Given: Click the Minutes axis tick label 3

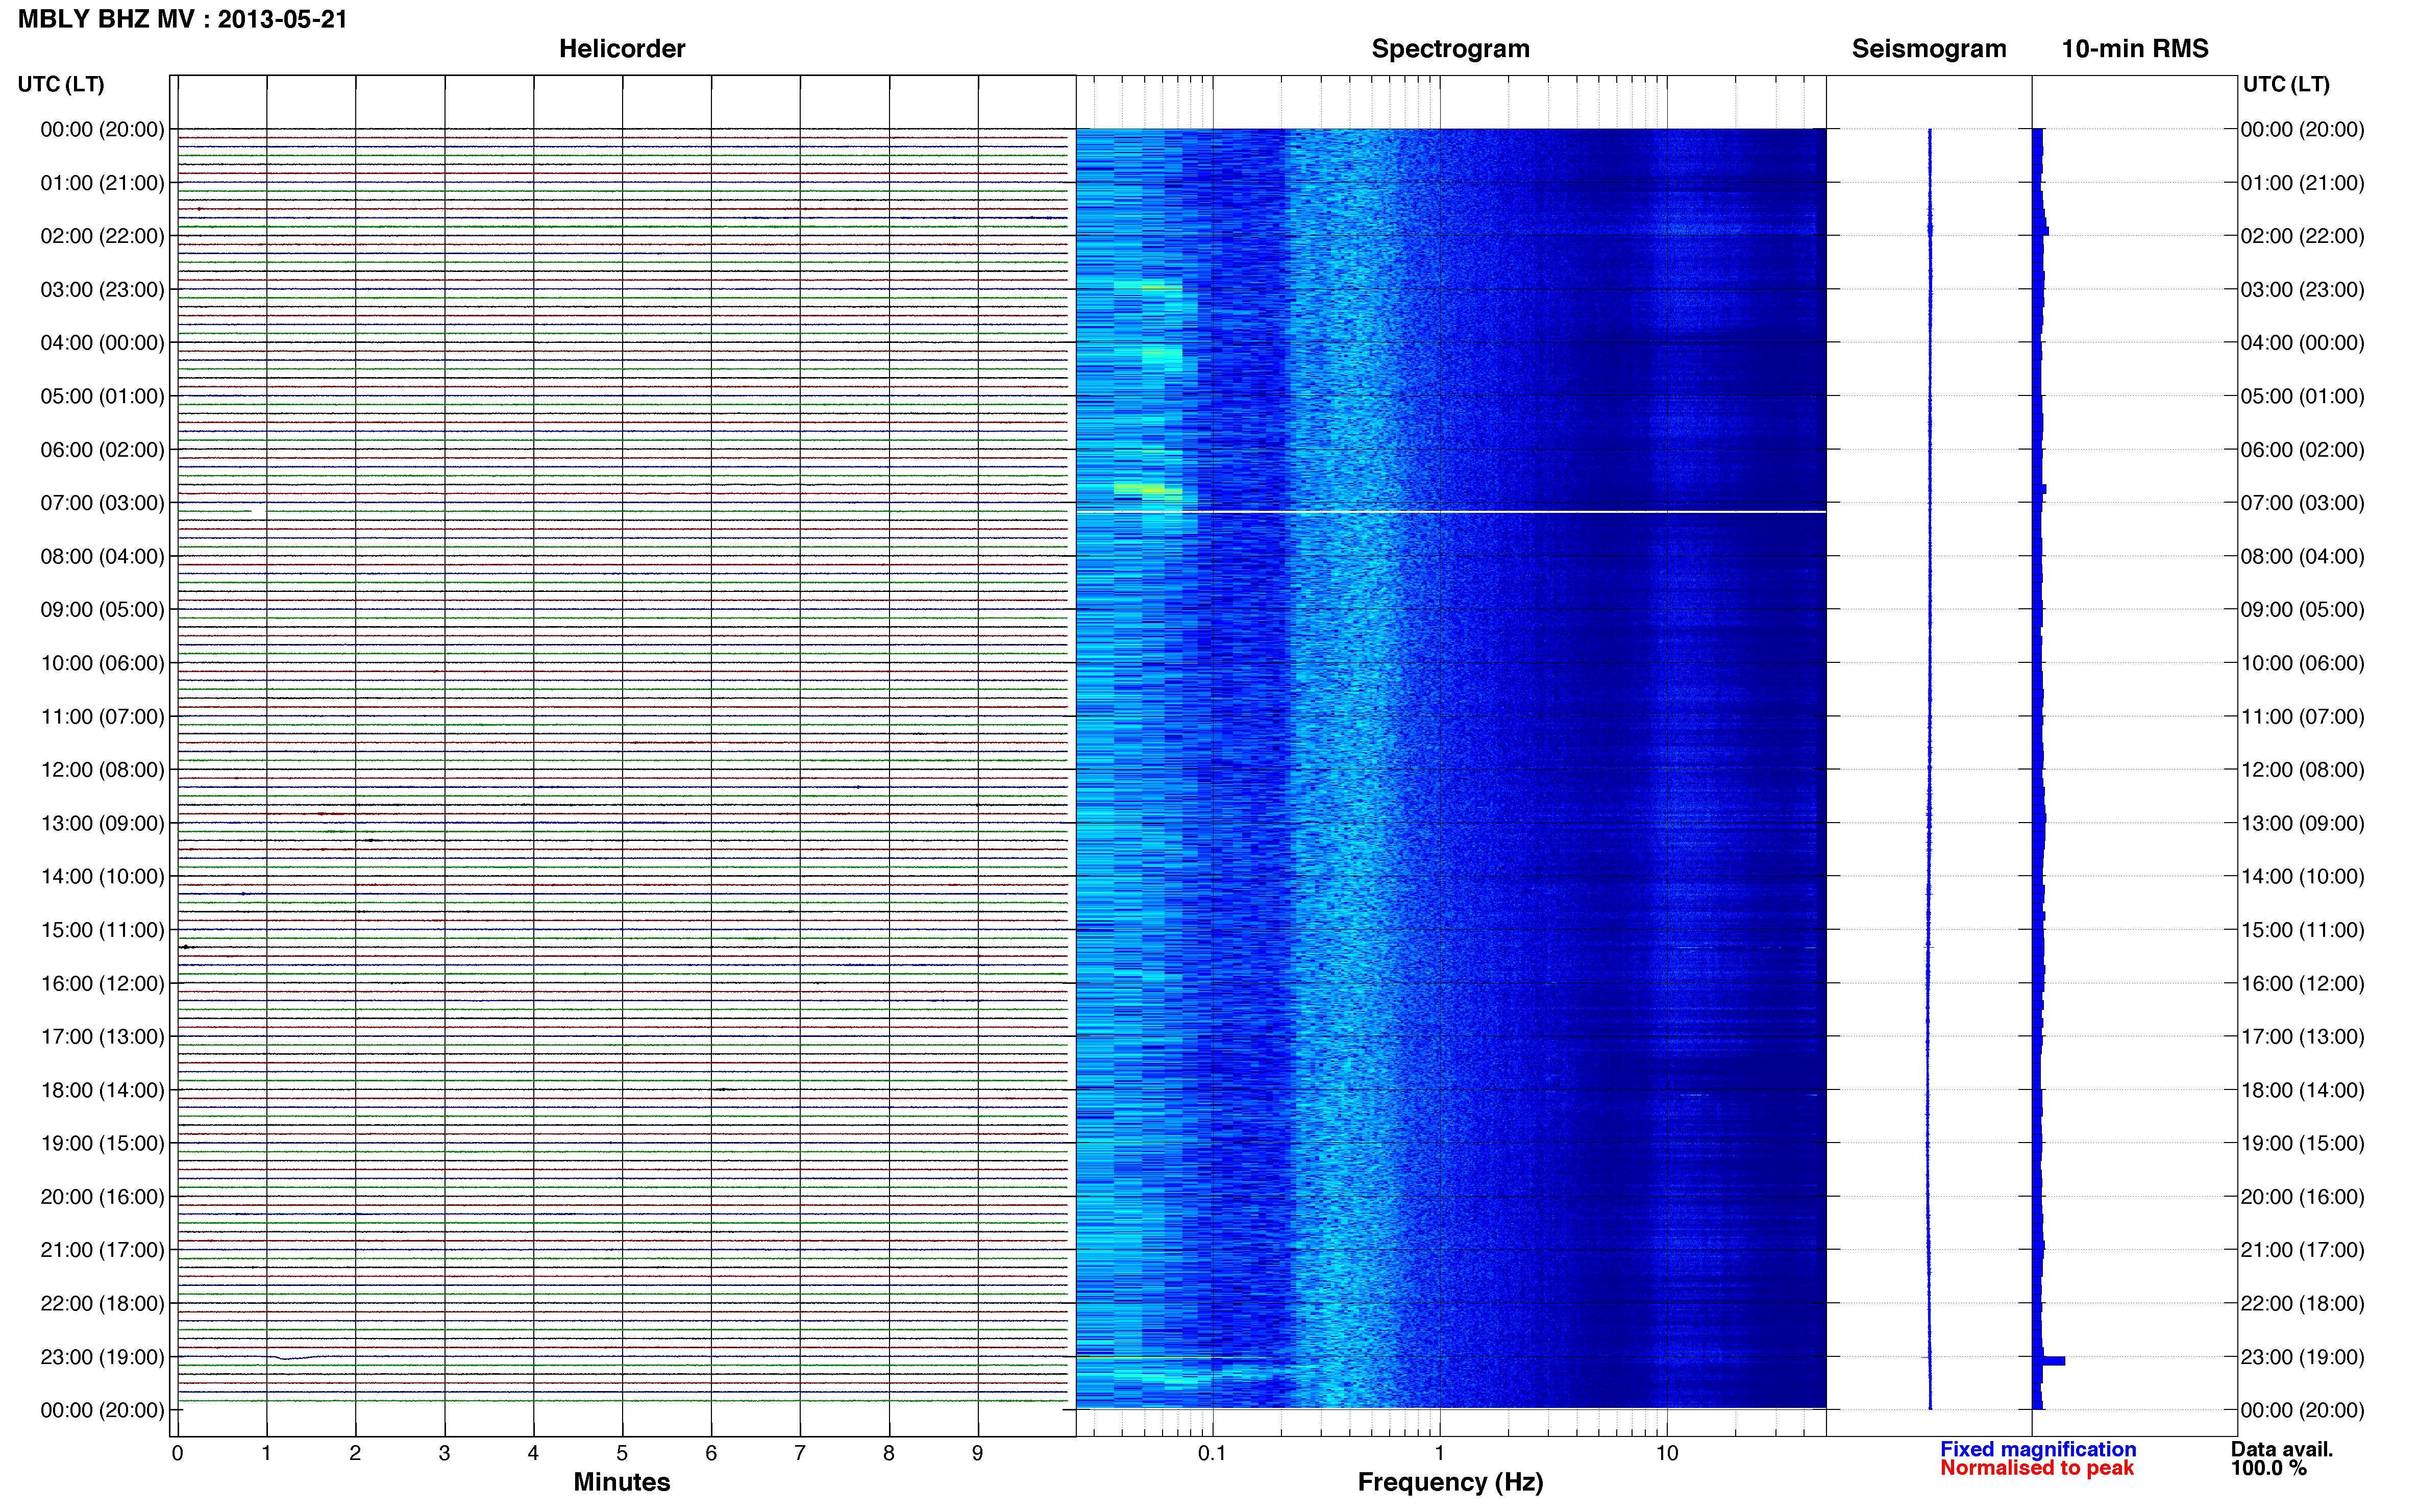Looking at the screenshot, I should pyautogui.click(x=444, y=1454).
